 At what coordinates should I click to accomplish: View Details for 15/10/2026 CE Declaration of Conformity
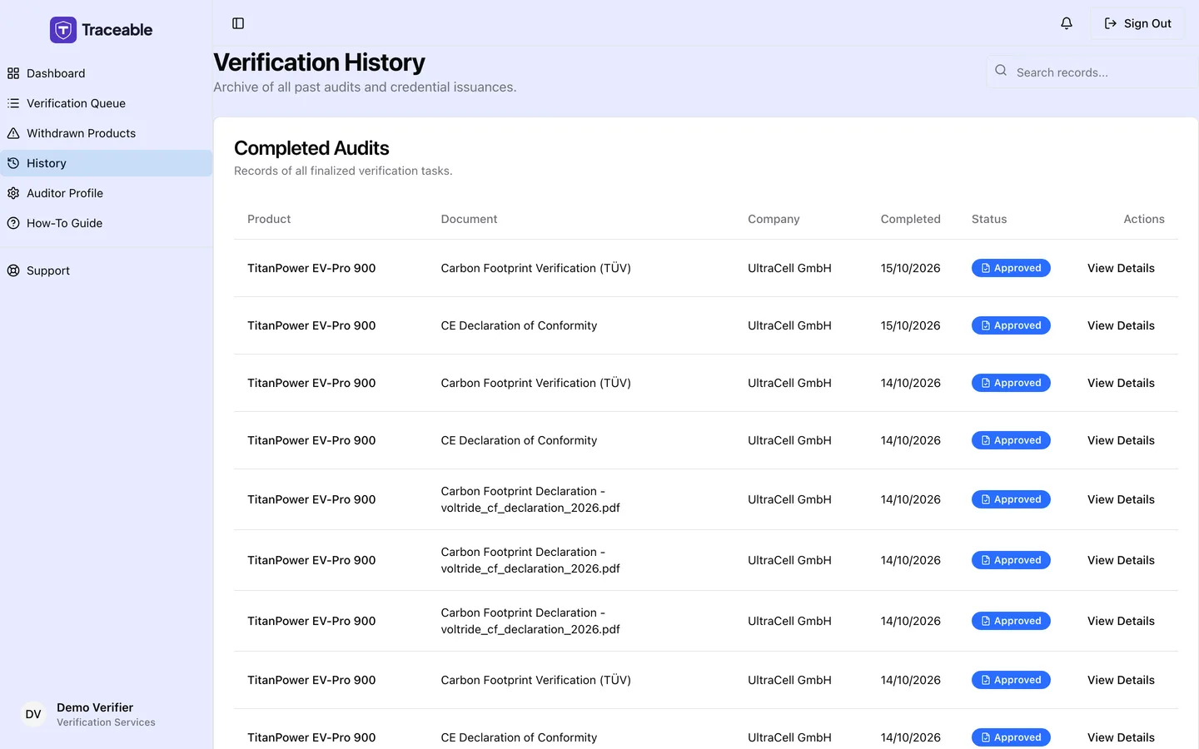1121,325
